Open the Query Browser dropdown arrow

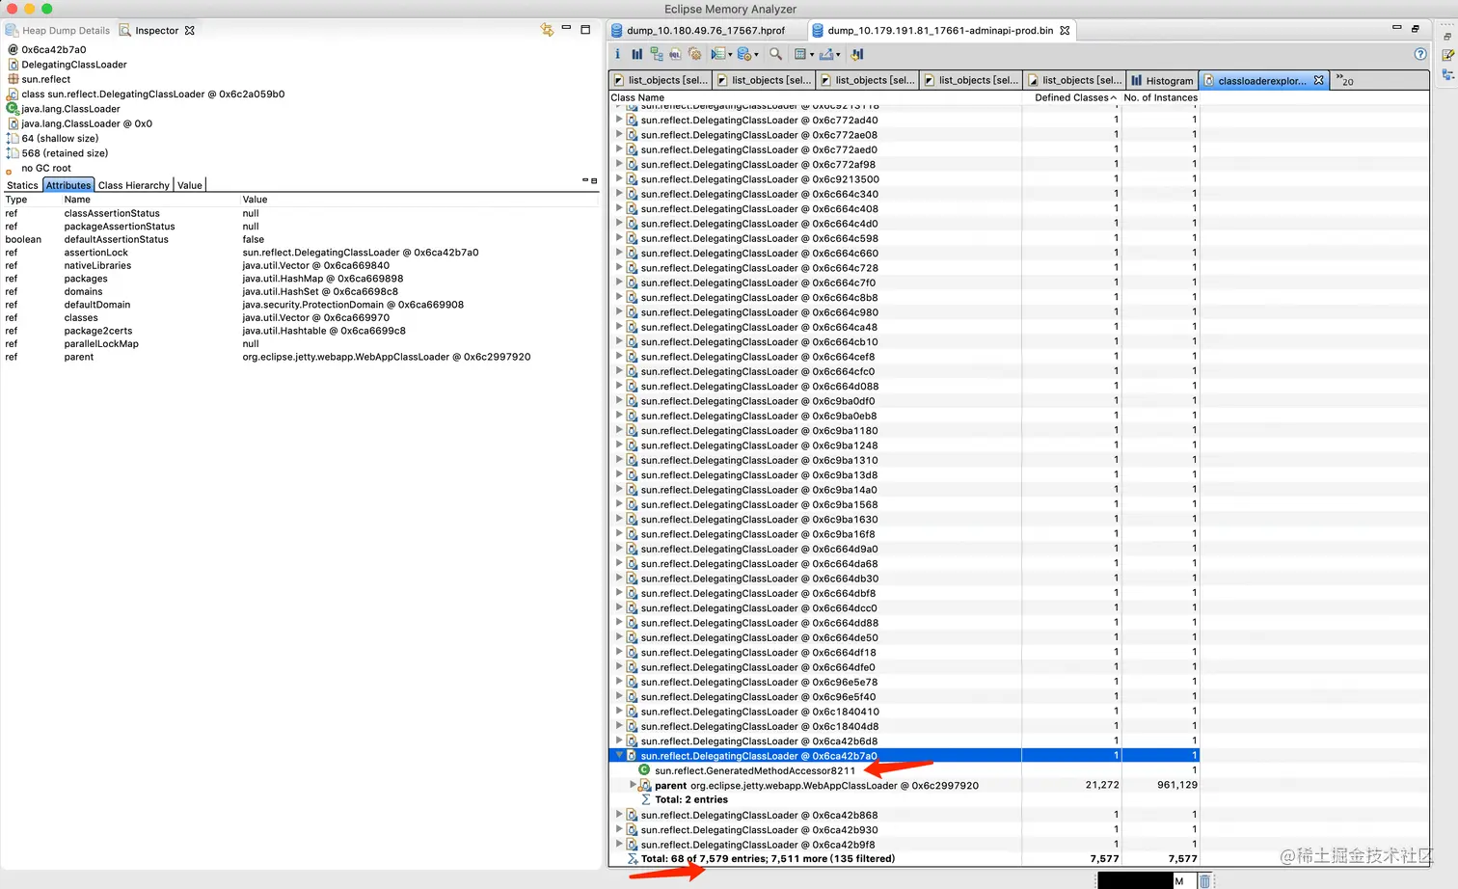click(x=756, y=55)
